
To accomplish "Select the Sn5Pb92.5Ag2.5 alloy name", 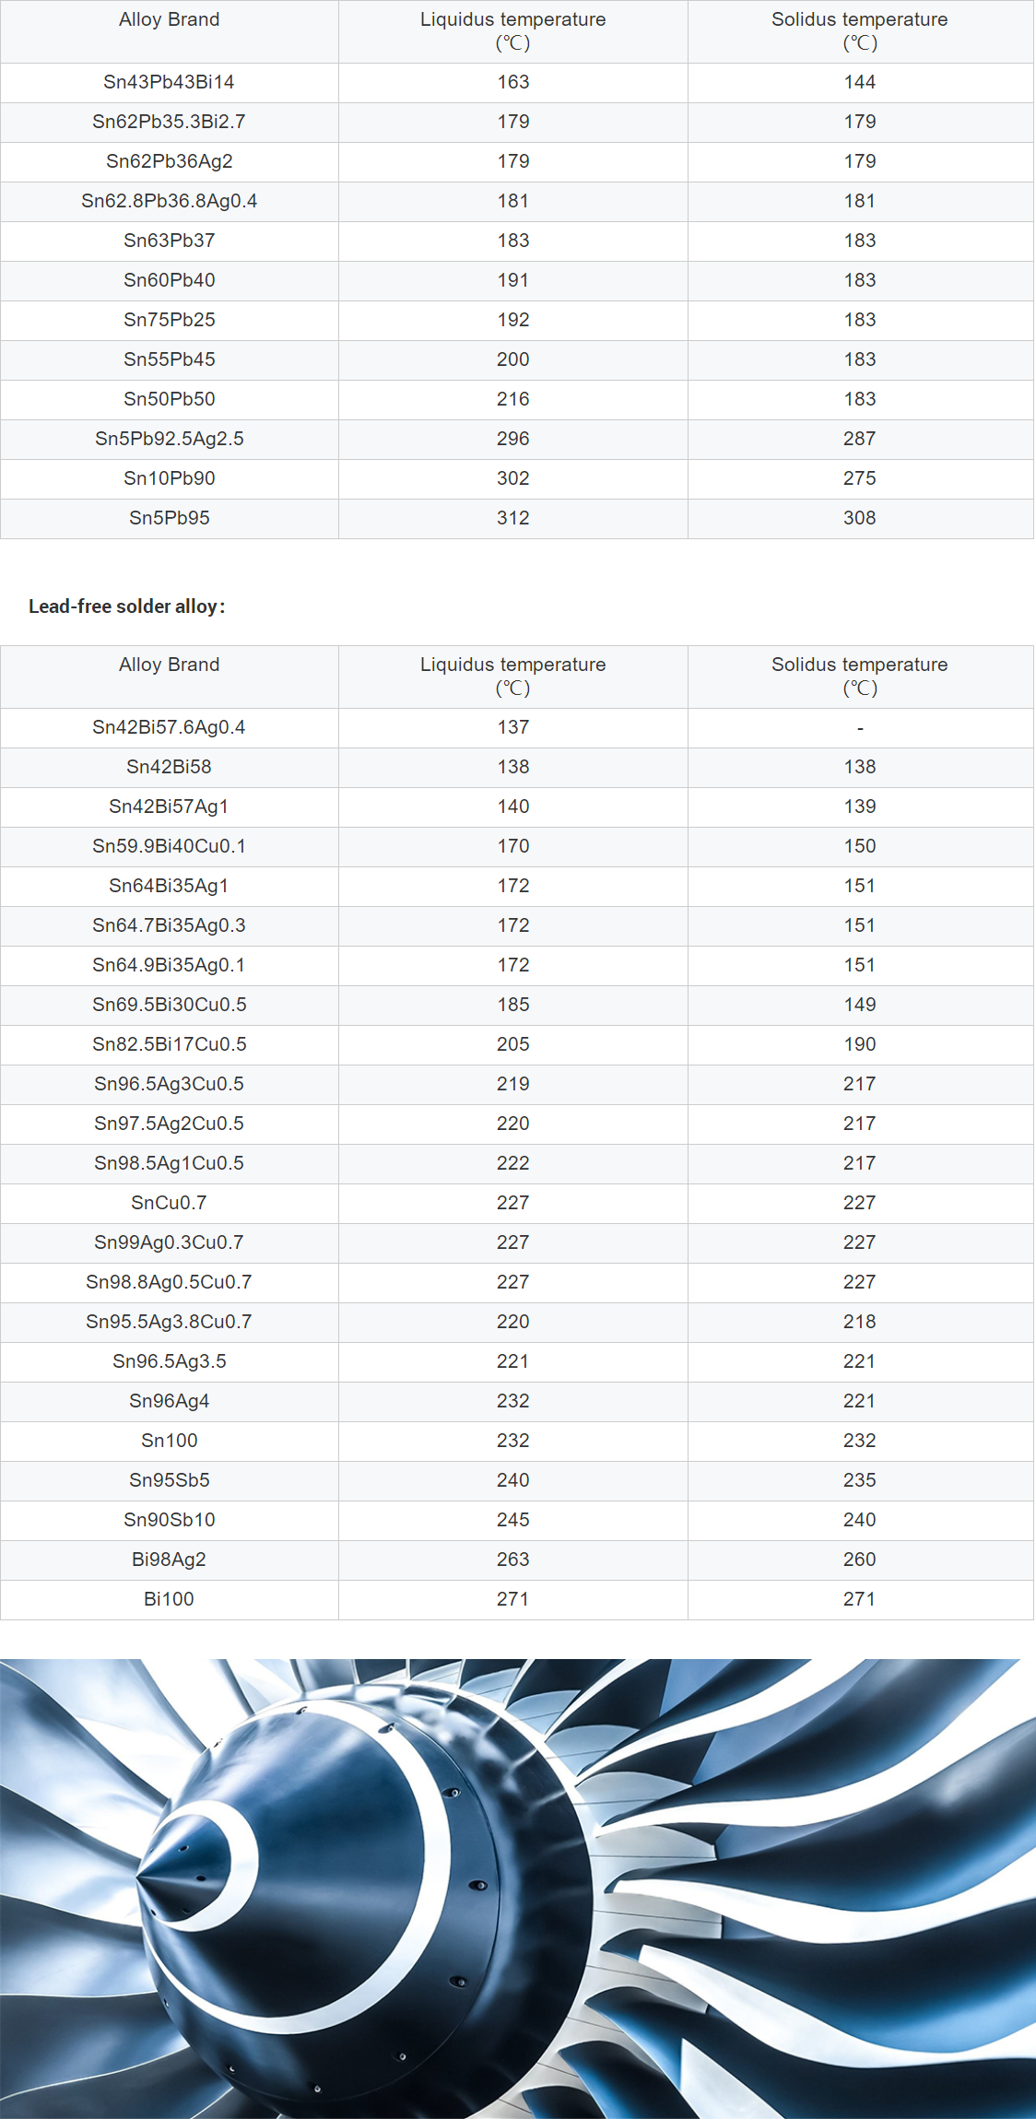I will (x=169, y=439).
